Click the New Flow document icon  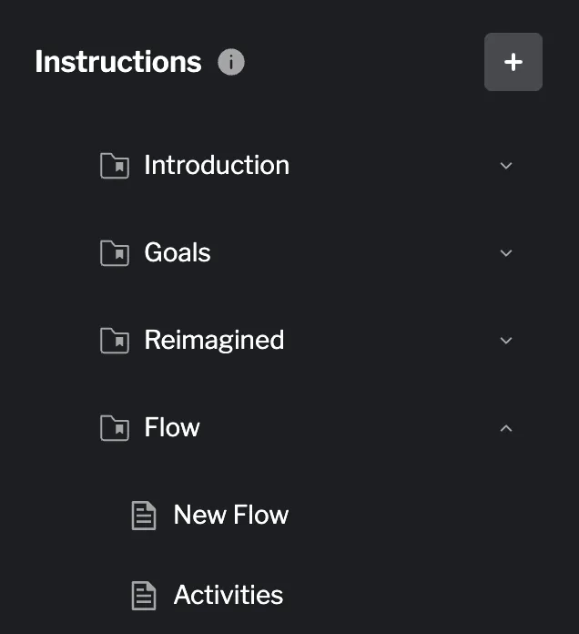coord(144,516)
